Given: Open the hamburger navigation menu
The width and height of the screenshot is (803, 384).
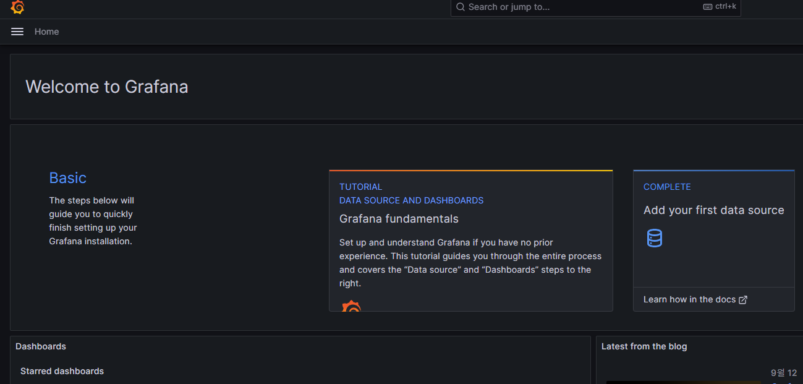Looking at the screenshot, I should pyautogui.click(x=17, y=32).
